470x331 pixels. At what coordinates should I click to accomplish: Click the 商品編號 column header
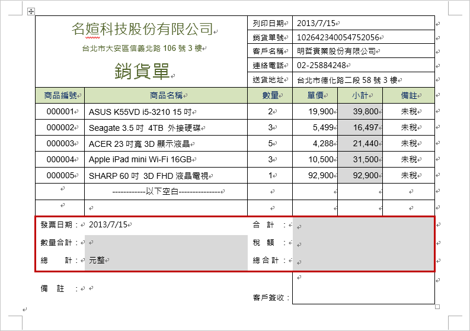(x=60, y=95)
